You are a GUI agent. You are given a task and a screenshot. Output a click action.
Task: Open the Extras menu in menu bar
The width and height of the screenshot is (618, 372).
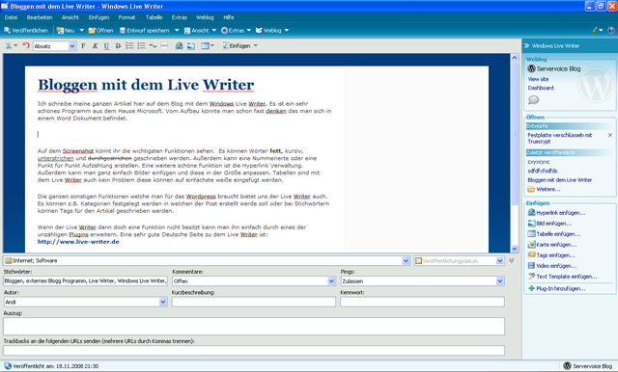tap(180, 17)
